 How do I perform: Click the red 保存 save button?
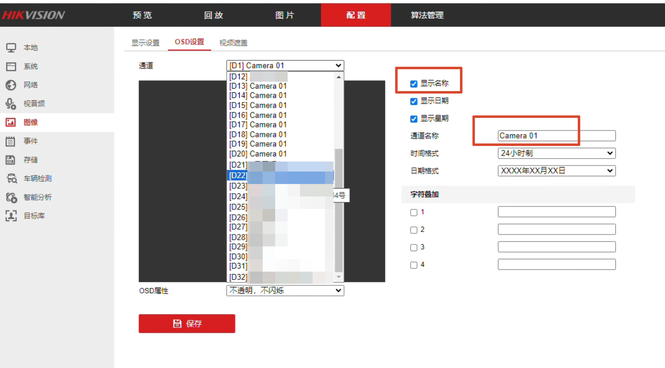point(187,323)
